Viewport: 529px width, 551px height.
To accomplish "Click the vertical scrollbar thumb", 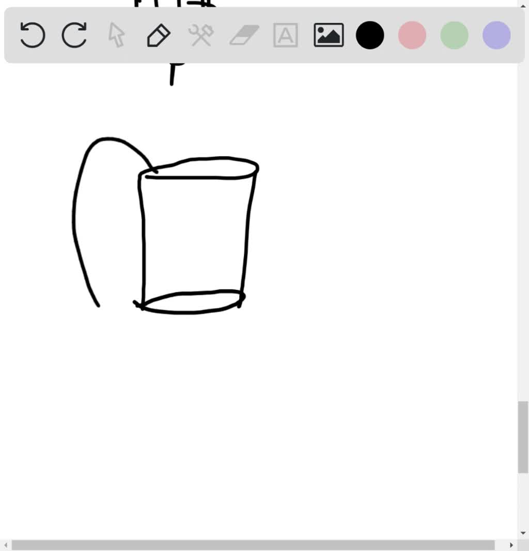I will 523,437.
